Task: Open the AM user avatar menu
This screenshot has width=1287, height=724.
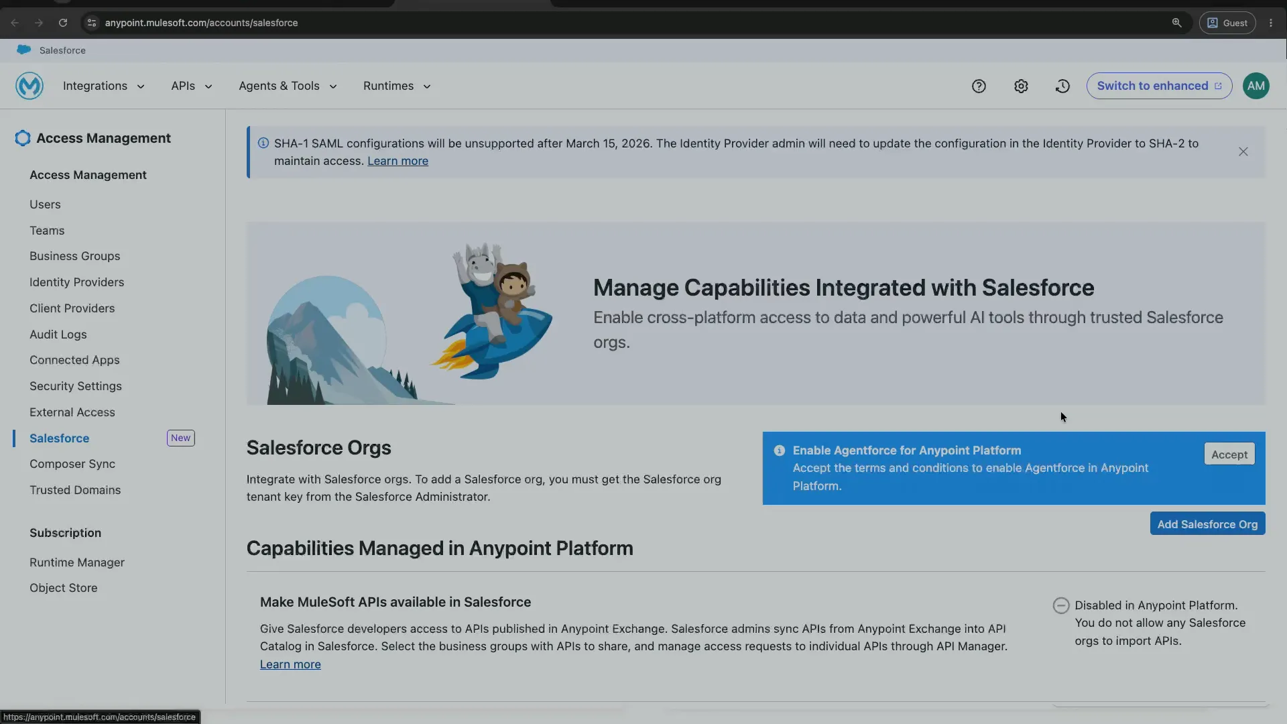Action: (1255, 86)
